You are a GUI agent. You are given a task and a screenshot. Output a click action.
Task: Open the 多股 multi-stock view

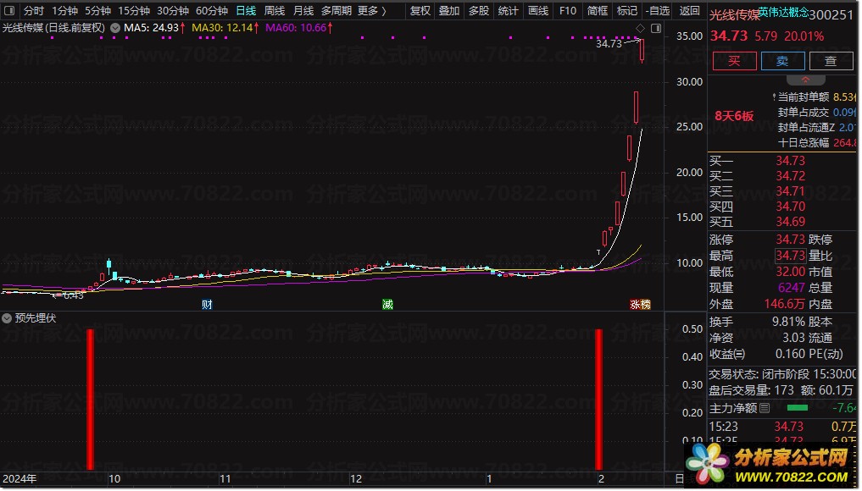point(478,10)
